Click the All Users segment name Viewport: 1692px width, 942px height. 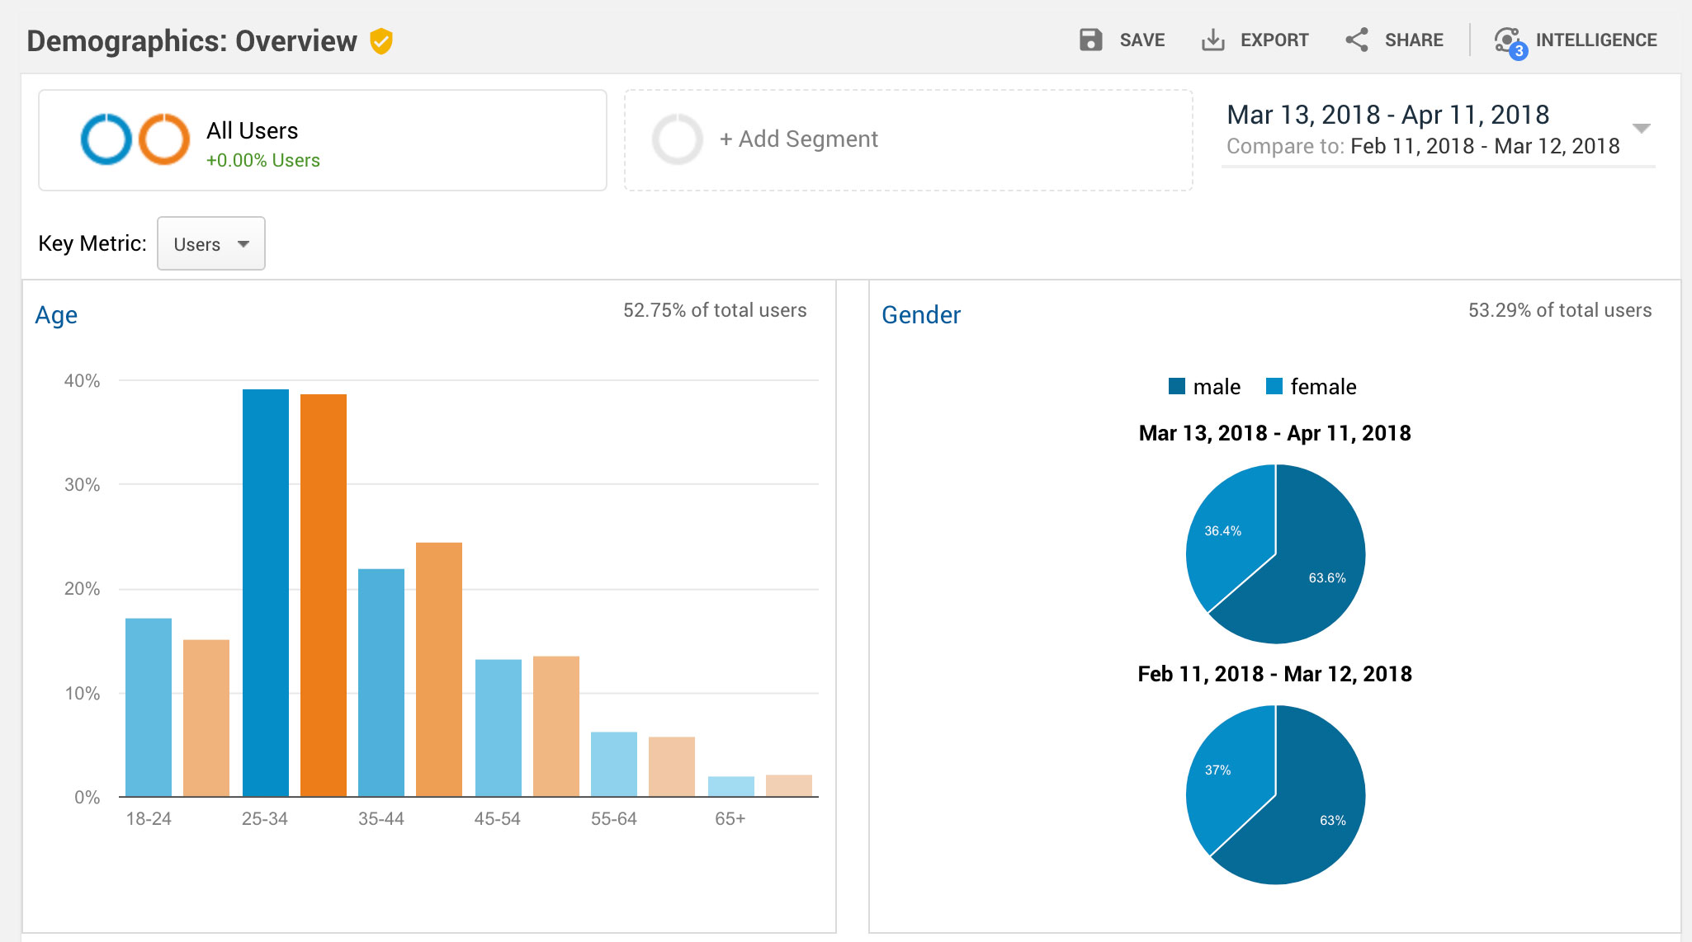point(252,130)
